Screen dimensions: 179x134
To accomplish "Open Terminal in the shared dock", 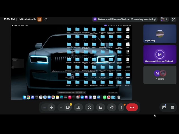I will 74,97.
